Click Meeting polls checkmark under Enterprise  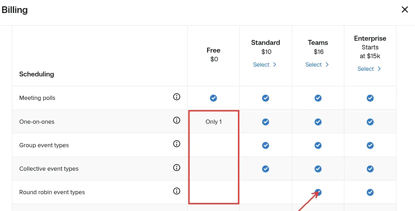[x=370, y=98]
